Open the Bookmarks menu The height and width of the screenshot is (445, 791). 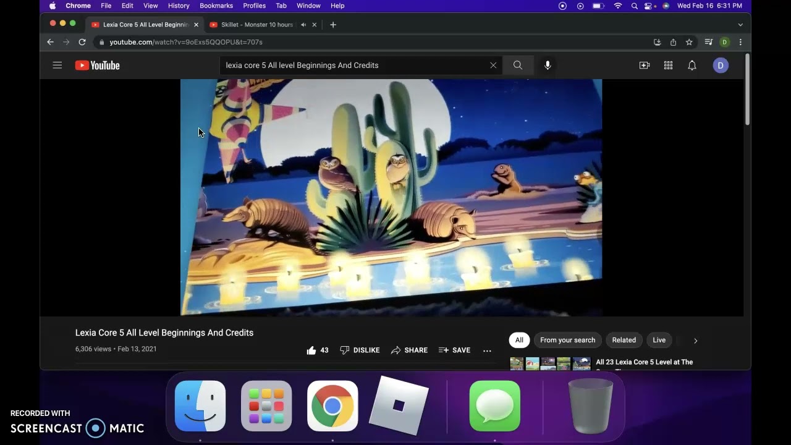coord(216,6)
